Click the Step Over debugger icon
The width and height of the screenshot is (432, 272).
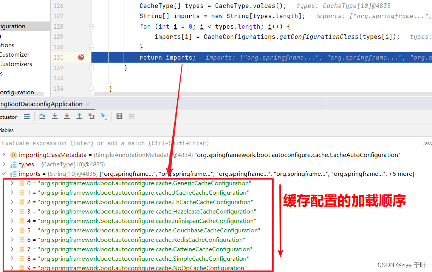(x=42, y=116)
